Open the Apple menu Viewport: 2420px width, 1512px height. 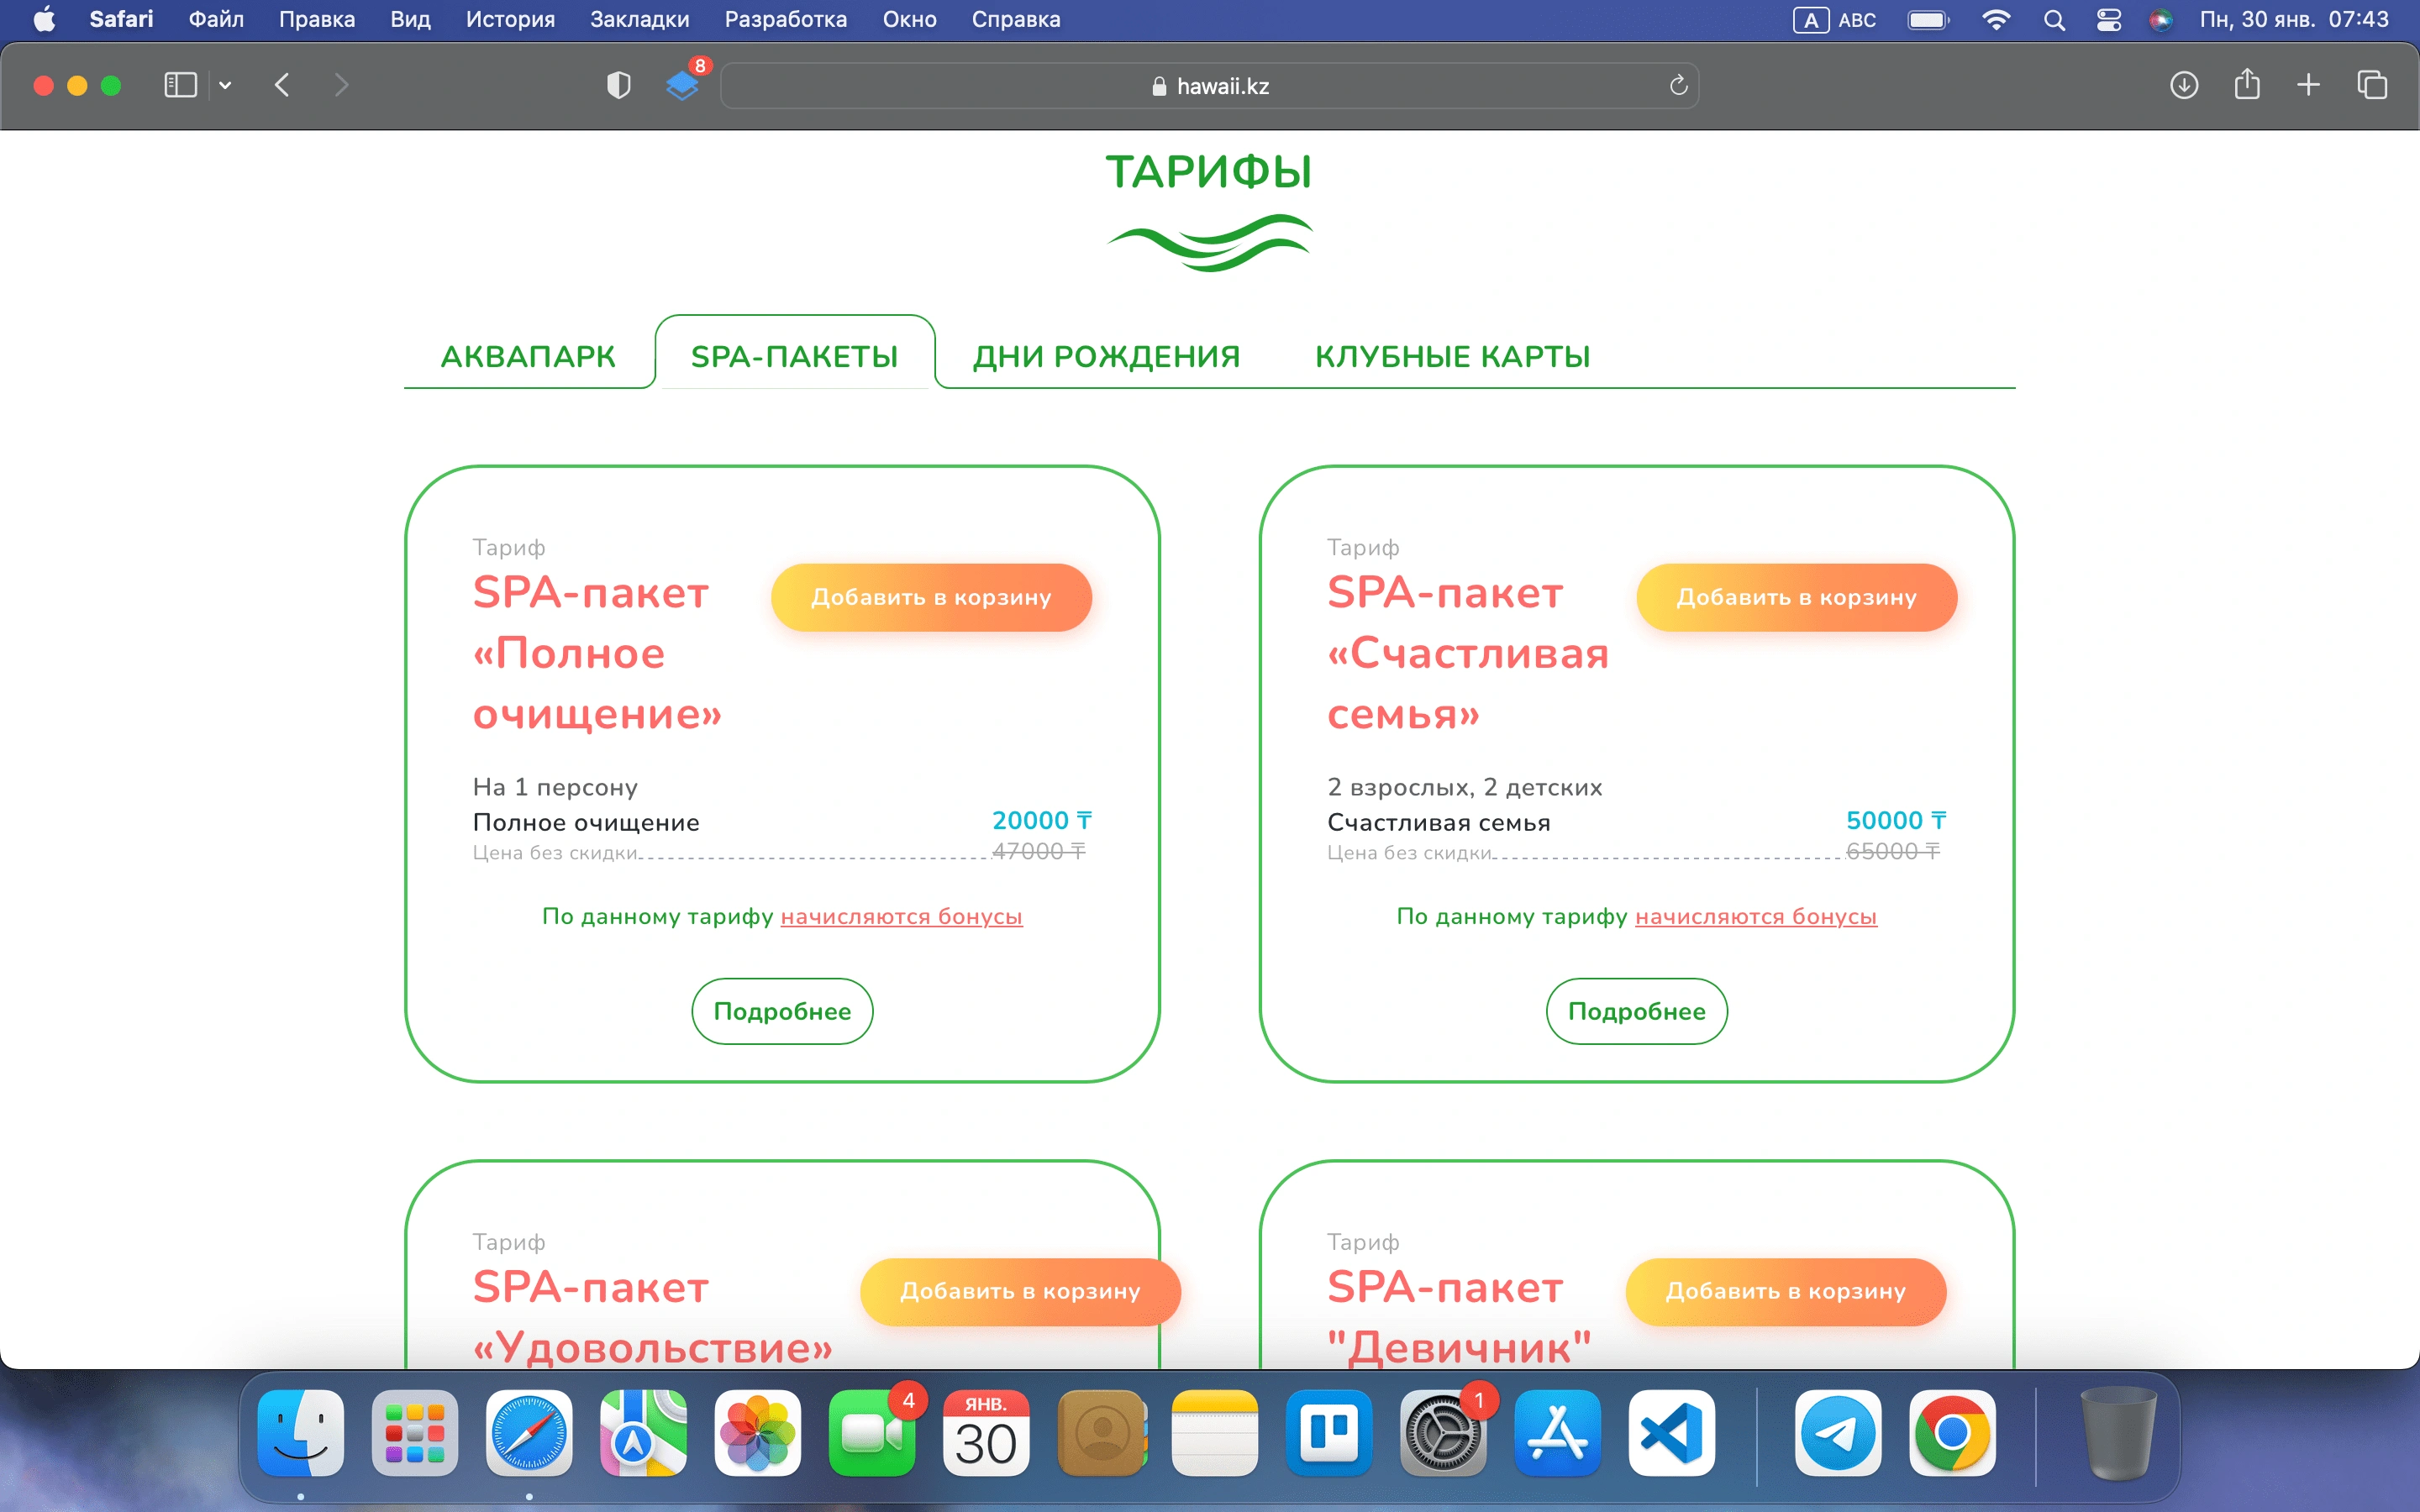coord(44,20)
